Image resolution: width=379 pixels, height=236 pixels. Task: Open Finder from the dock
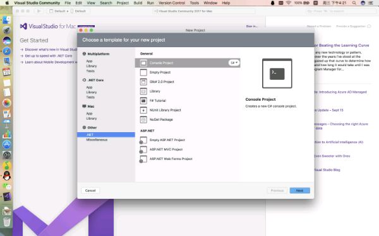[x=7, y=20]
